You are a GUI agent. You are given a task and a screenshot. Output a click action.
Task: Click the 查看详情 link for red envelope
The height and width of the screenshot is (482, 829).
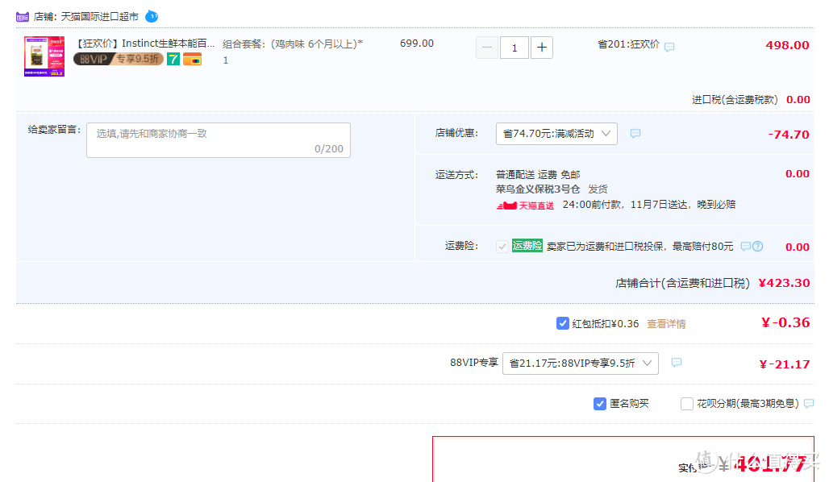pos(666,324)
